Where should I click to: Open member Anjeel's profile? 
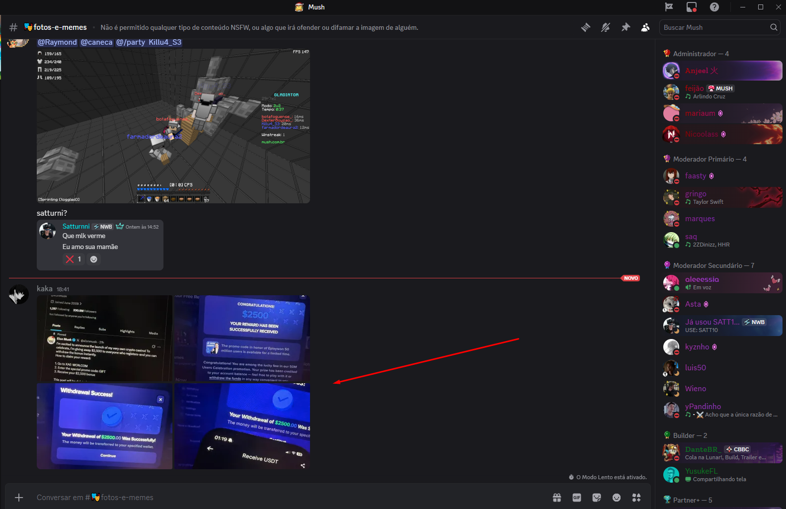722,71
